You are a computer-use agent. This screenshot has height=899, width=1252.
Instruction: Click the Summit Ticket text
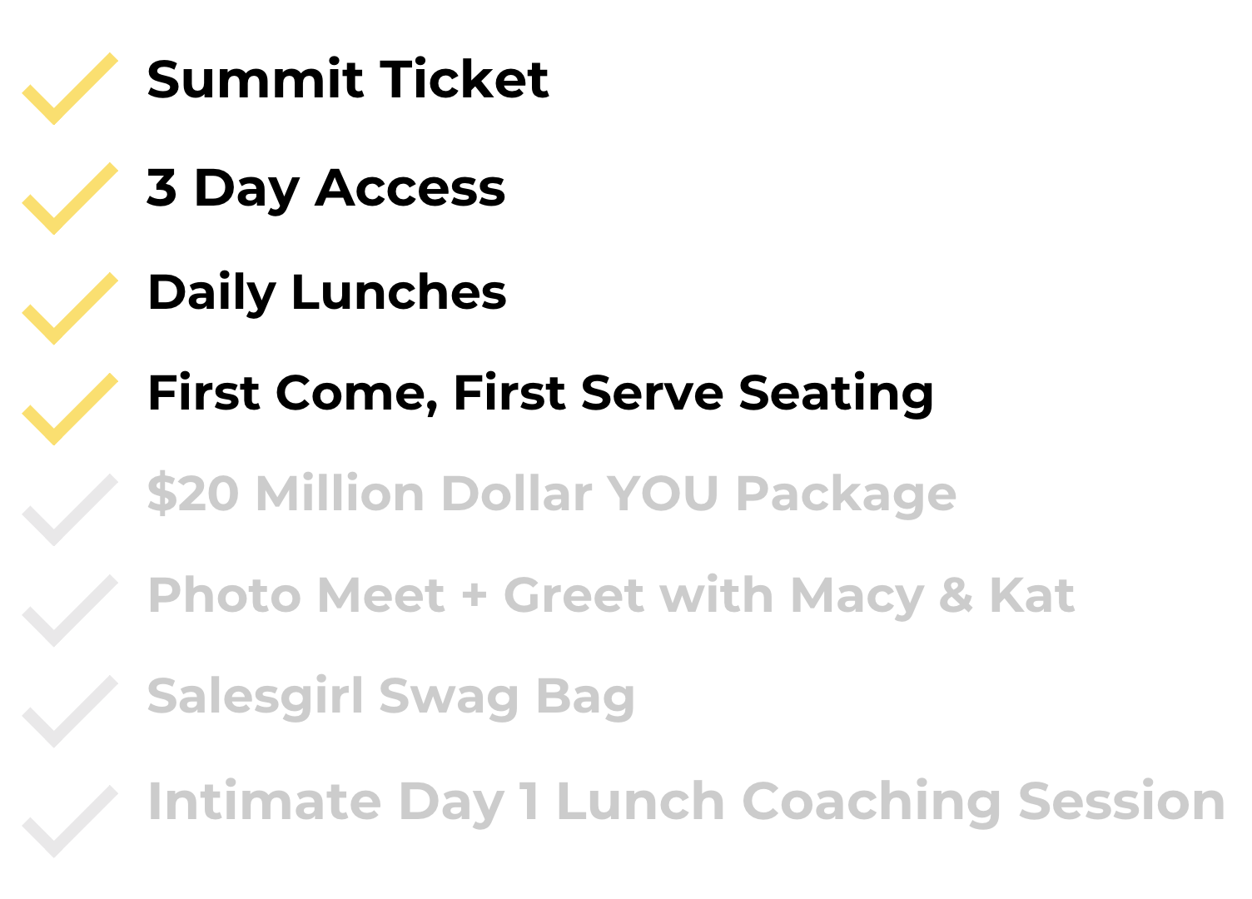[x=347, y=80]
